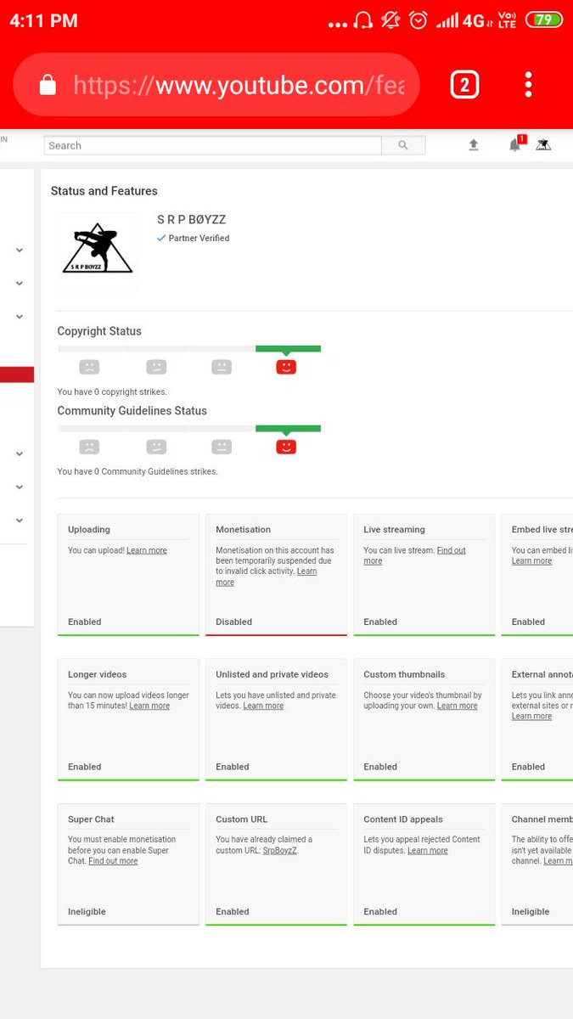The height and width of the screenshot is (1019, 573).
Task: Click the Custom URL card title
Action: pos(241,819)
